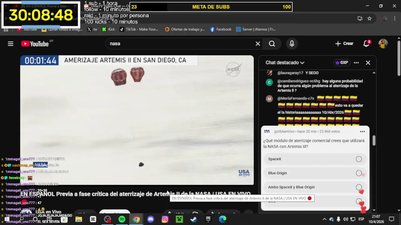Viewport: 401px width, 225px height.
Task: Open the YouTube guide hamburger menu
Action: (11, 44)
